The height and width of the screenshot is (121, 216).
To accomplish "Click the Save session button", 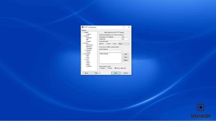I will (x=126, y=57).
